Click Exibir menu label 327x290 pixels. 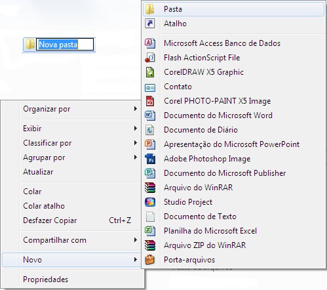tap(32, 129)
